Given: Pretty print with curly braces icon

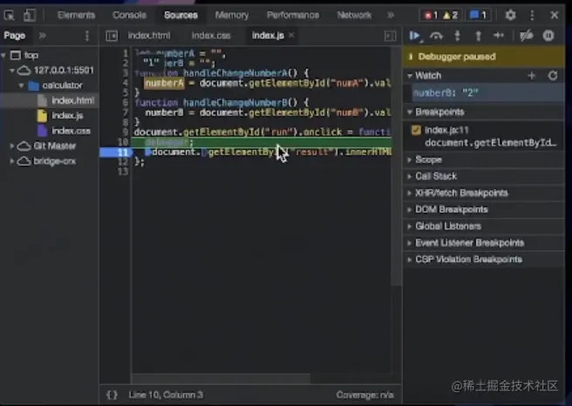Looking at the screenshot, I should tap(112, 395).
